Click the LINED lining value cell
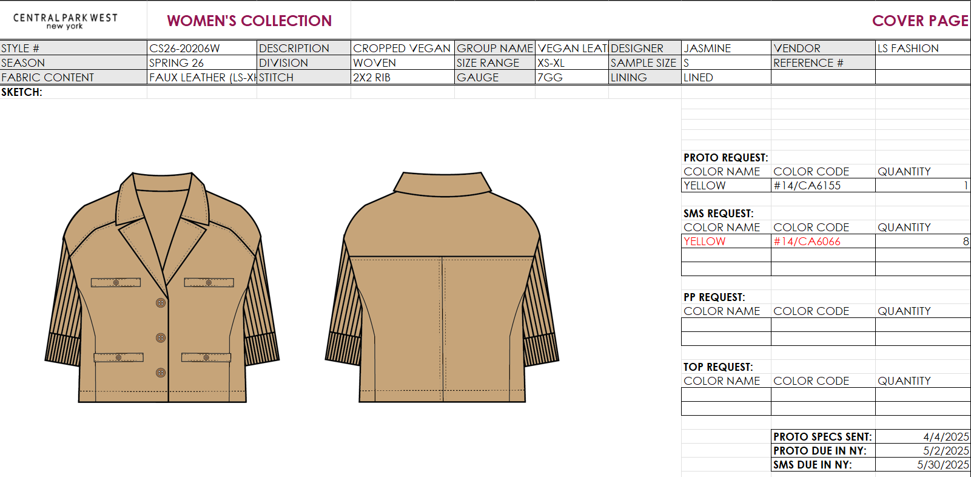 pos(726,77)
